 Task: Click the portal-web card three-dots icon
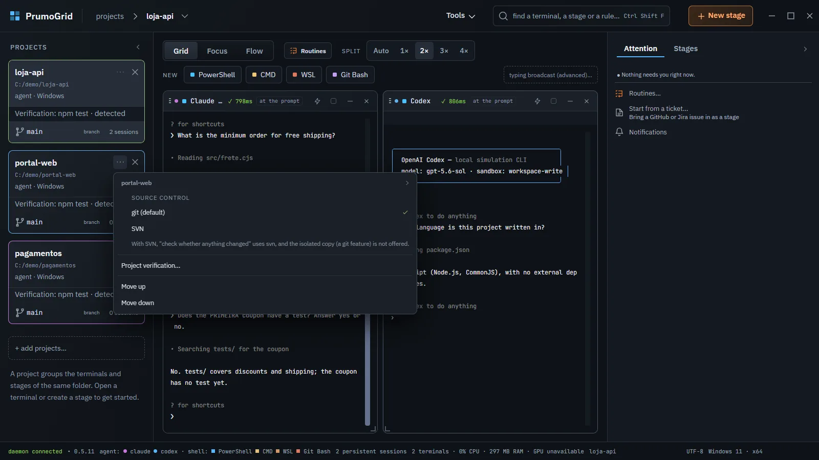pyautogui.click(x=120, y=162)
